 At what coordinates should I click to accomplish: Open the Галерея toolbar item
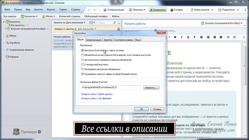(x=177, y=10)
